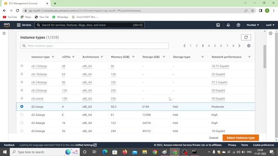278x156 pixels.
Task: Go to page 5 of instance types
Action: [215, 45]
